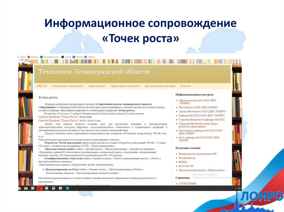The height and width of the screenshot is (212, 284).
Task: Open the AliExpress bookmark
Action: pyautogui.click(x=33, y=57)
